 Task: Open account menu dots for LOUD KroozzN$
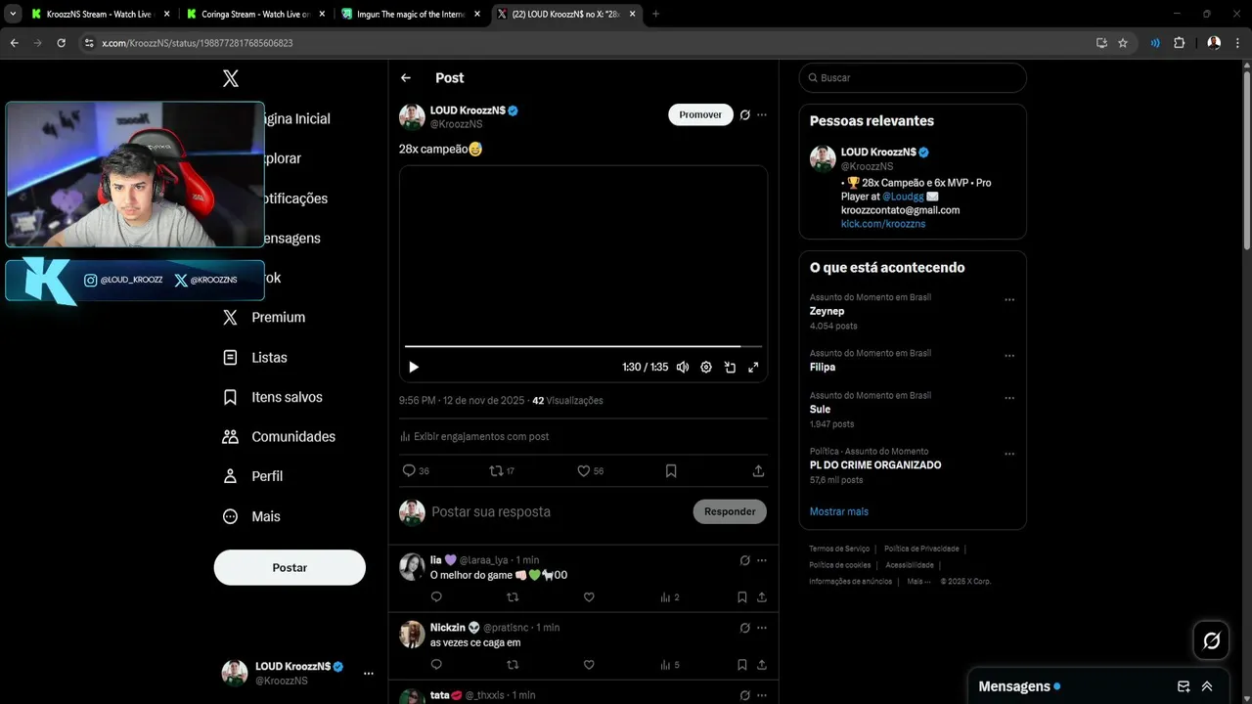click(x=369, y=673)
